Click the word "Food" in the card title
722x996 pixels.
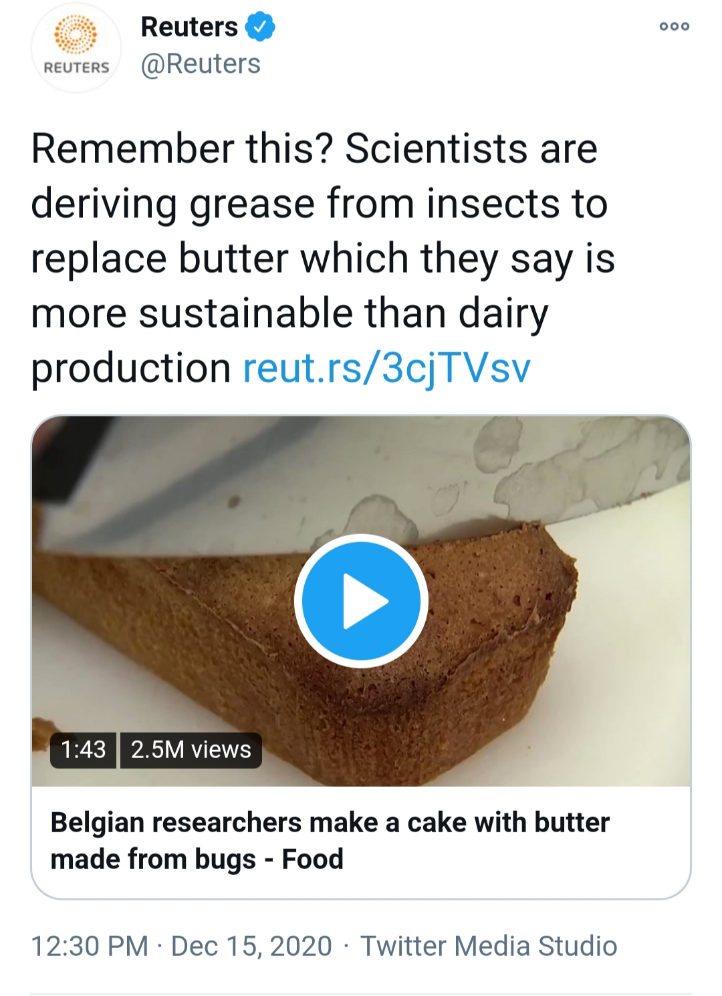pyautogui.click(x=312, y=859)
